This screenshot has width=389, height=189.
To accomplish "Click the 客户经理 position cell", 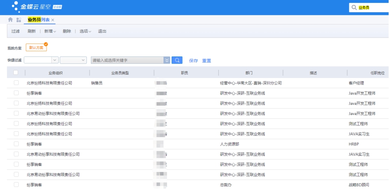I will coord(356,83).
